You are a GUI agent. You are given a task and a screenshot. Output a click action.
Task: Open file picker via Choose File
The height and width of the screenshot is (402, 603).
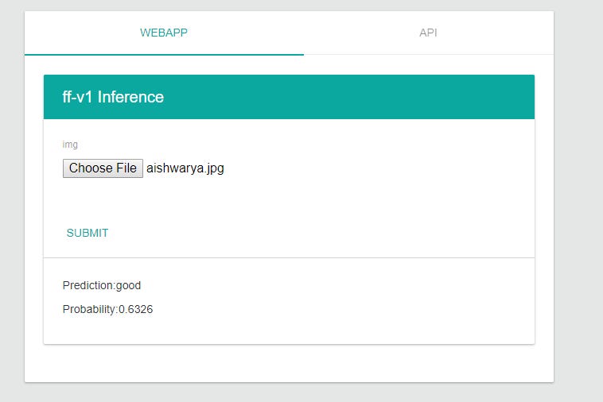coord(103,168)
